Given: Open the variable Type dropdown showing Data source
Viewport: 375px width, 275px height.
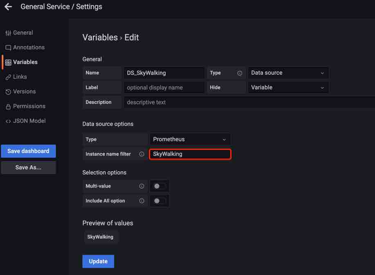Looking at the screenshot, I should [x=288, y=73].
